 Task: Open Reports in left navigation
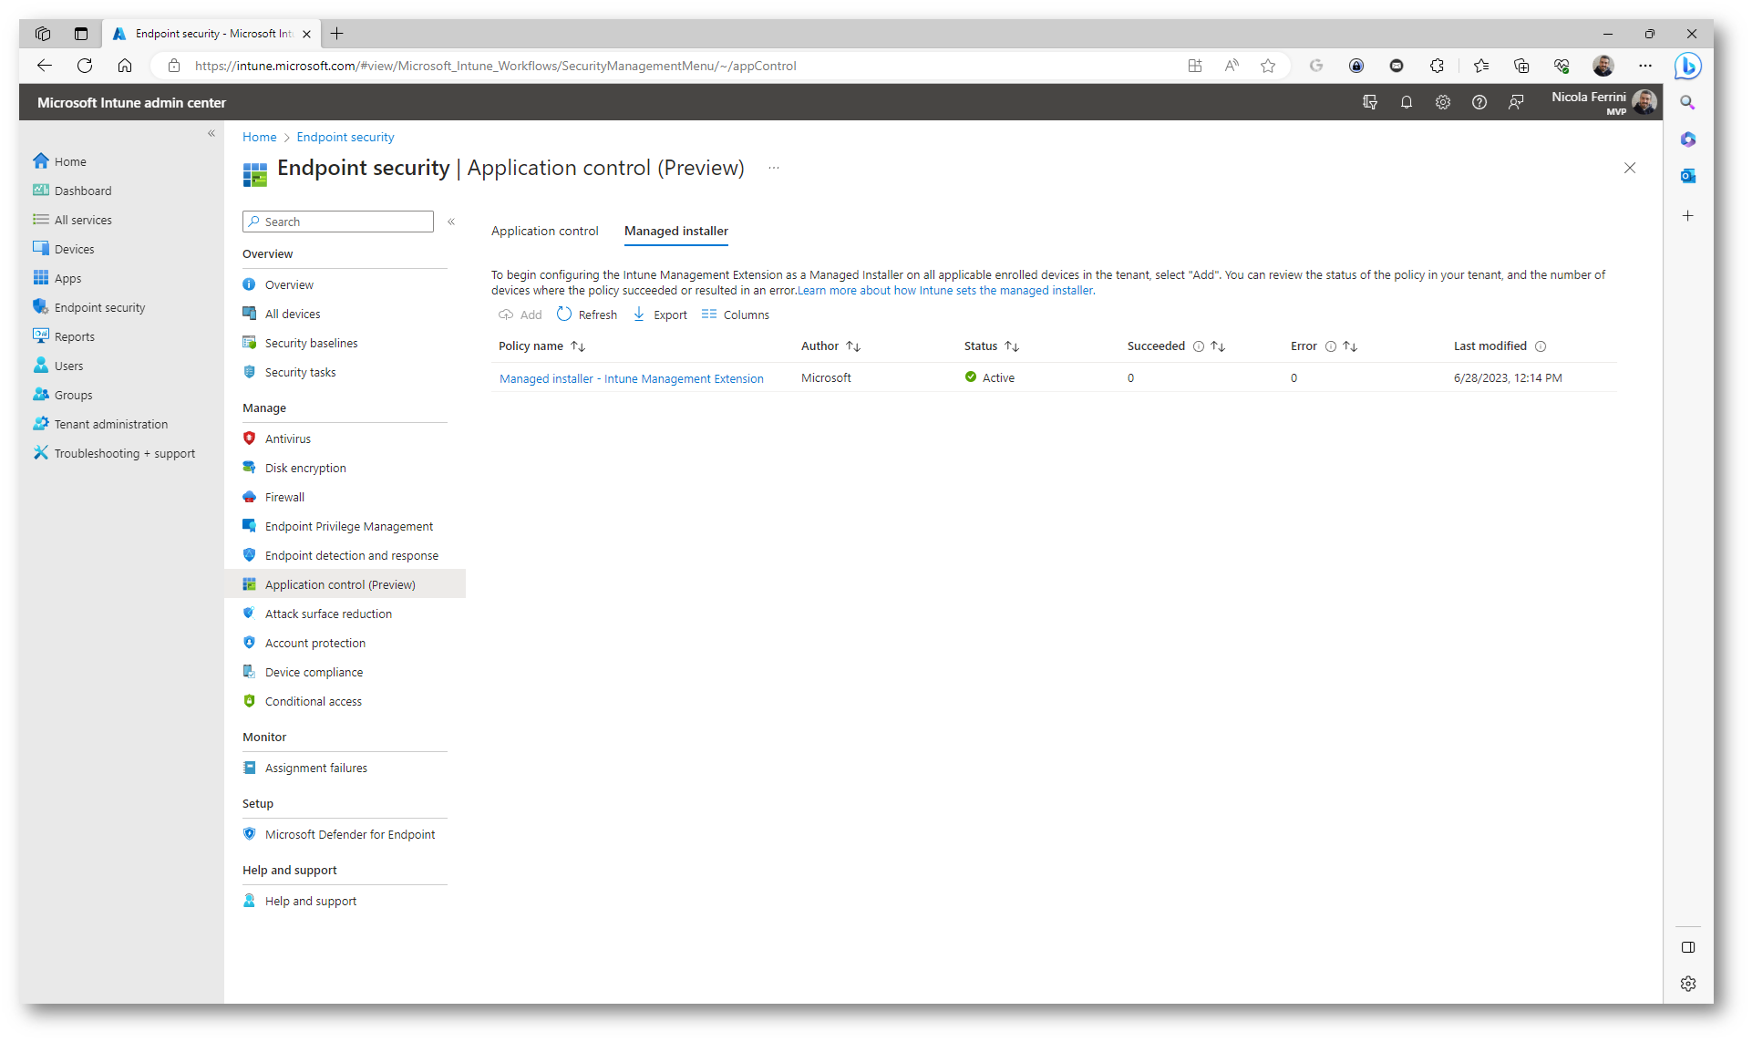tap(64, 336)
